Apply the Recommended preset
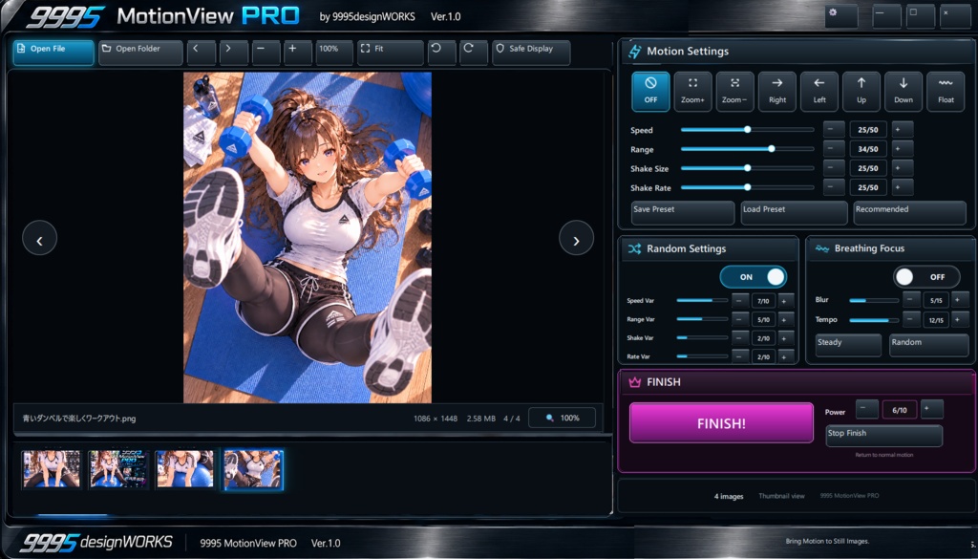Viewport: 978px width, 559px height. coord(909,213)
